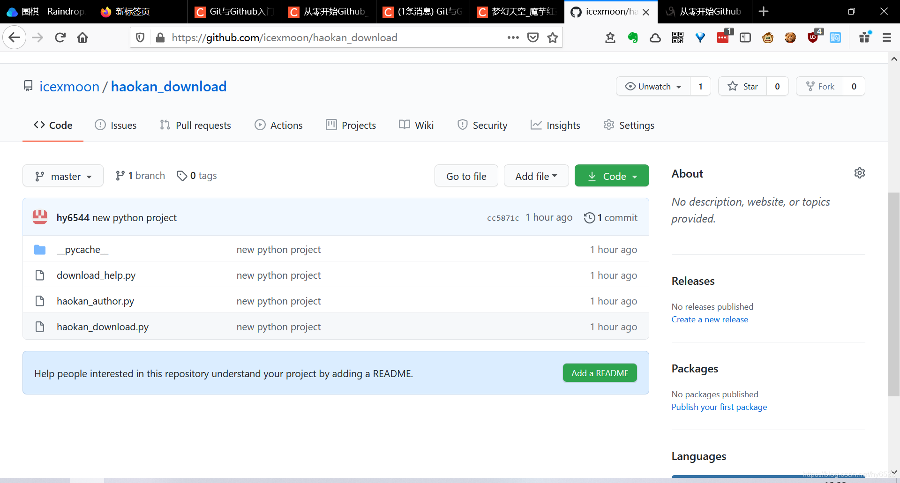Open the monkey extension icon
The width and height of the screenshot is (900, 483).
[768, 37]
